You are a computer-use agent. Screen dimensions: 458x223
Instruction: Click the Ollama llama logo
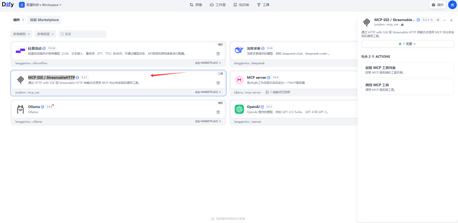tap(20, 109)
